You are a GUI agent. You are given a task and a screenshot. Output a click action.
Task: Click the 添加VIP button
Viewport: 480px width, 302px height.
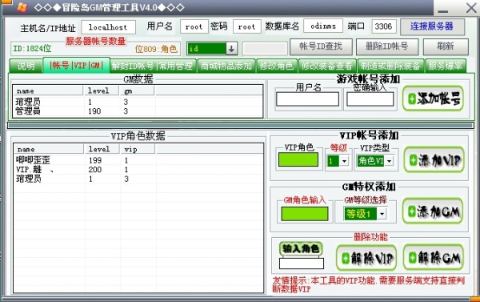(x=434, y=159)
